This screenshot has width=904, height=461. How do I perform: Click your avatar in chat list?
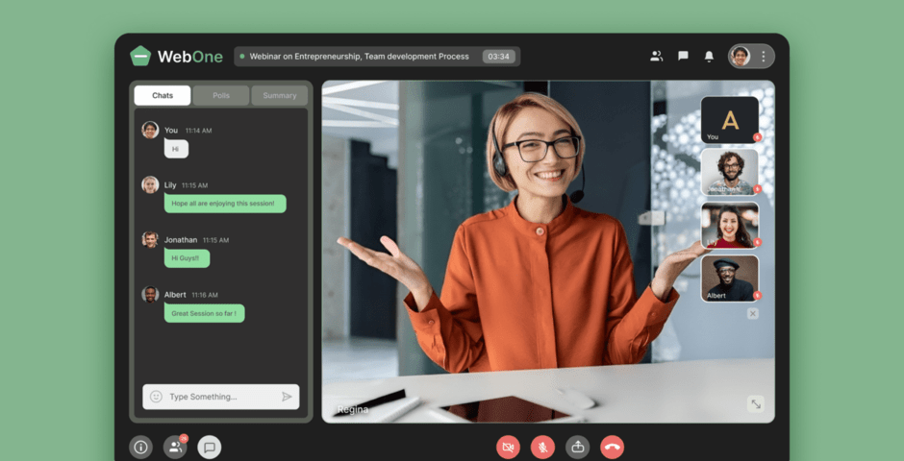(150, 130)
